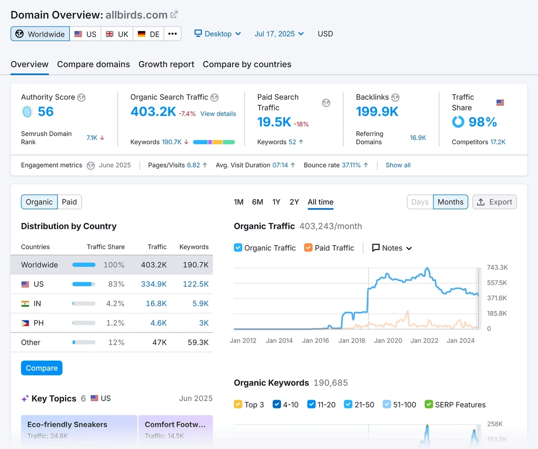Viewport: 538px width, 449px height.
Task: Click globe icon next to Engagement metrics
Action: [x=91, y=165]
